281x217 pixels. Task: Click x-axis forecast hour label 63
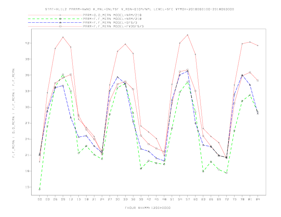coord(203,199)
